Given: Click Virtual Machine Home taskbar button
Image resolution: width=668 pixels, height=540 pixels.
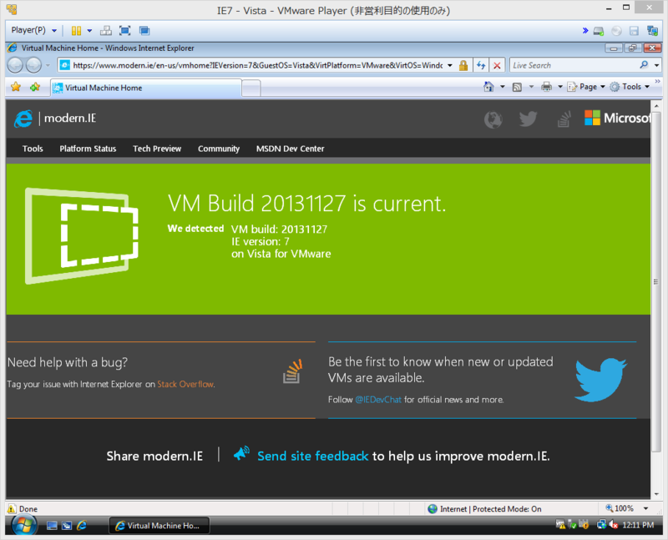Looking at the screenshot, I should click(x=159, y=526).
